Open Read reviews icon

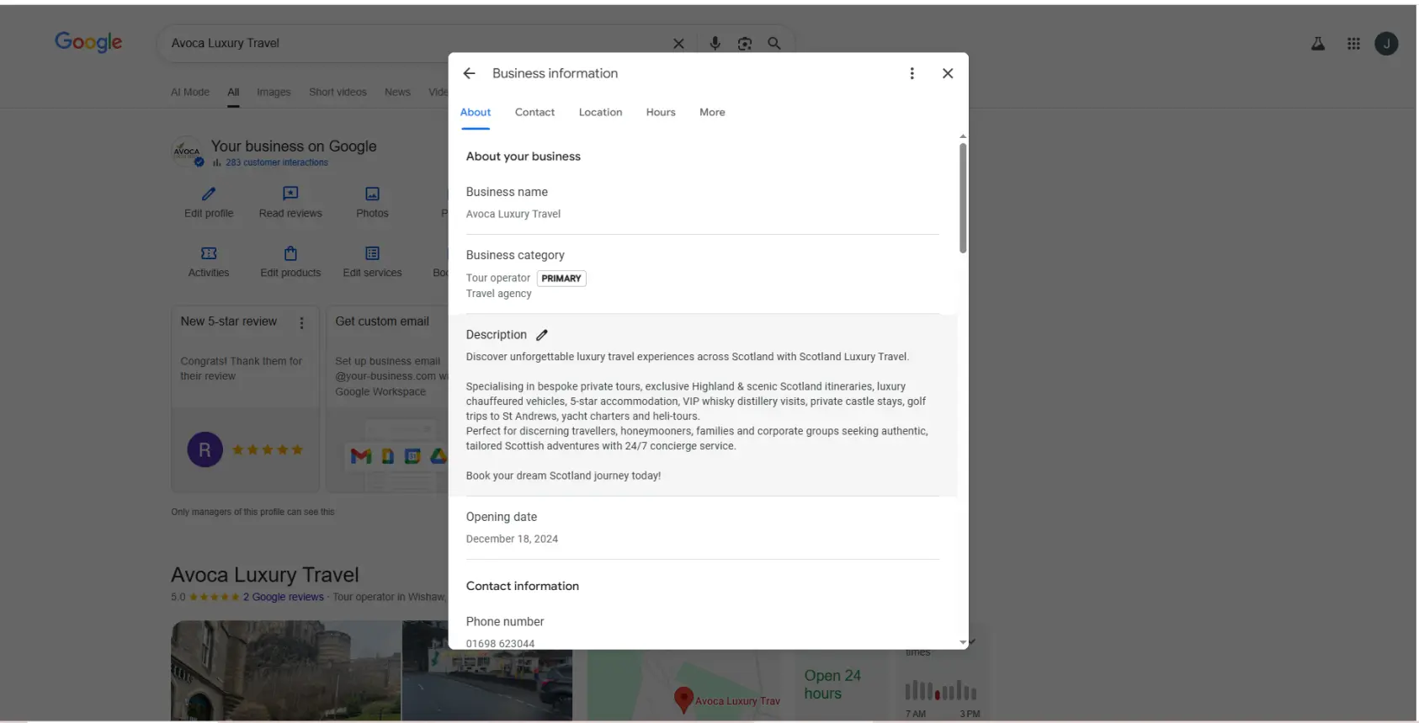pyautogui.click(x=290, y=194)
